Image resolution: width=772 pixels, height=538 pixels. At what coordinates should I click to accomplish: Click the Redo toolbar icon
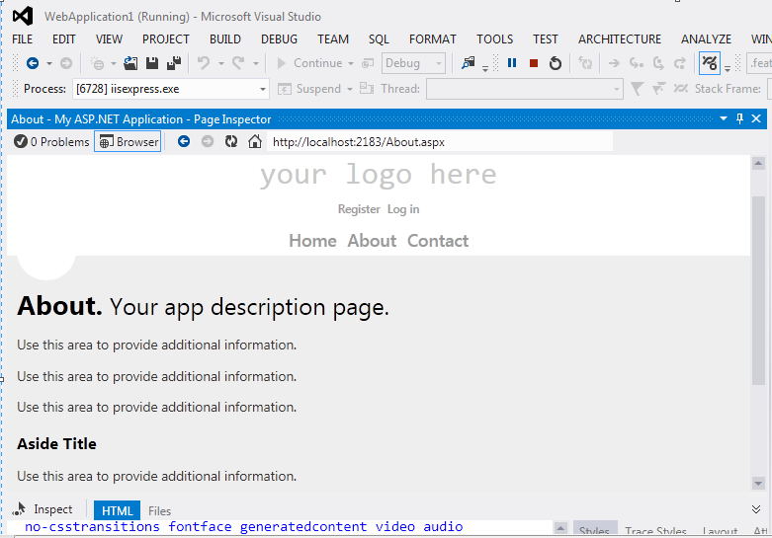point(238,63)
